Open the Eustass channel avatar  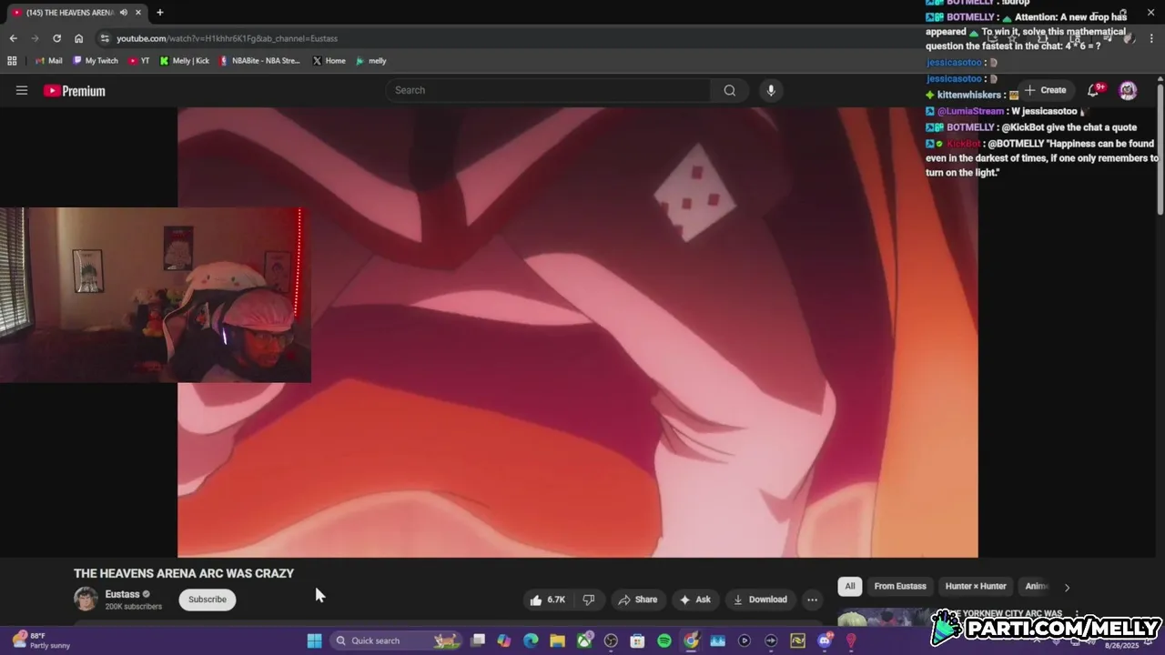coord(86,599)
